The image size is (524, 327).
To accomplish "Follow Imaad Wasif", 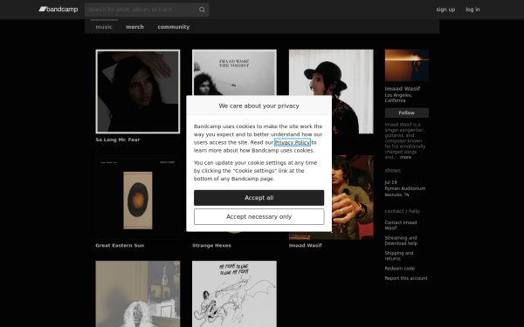I will 407,112.
